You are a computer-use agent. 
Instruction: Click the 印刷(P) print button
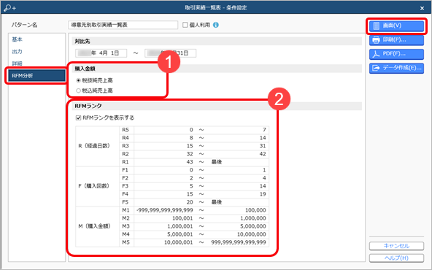point(396,40)
